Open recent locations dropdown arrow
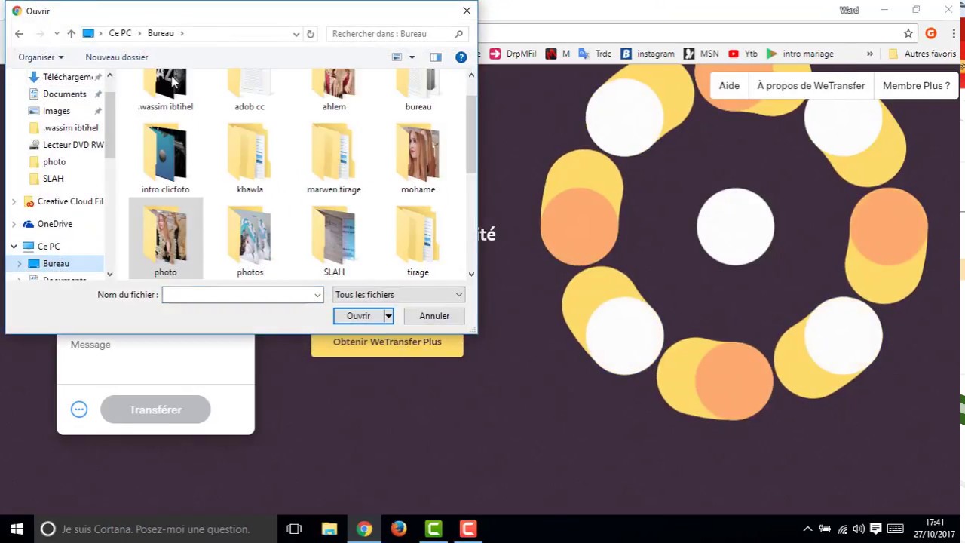This screenshot has height=543, width=965. click(57, 33)
